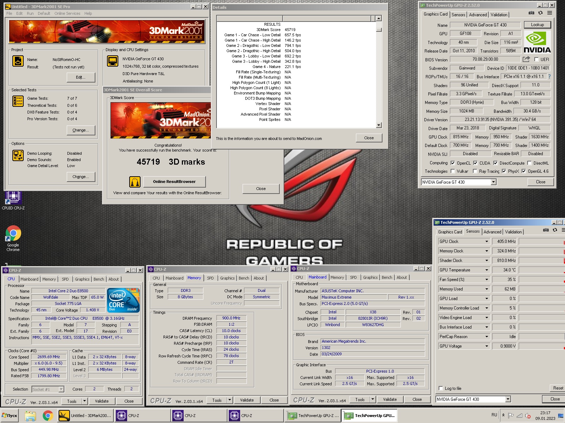The width and height of the screenshot is (565, 423).
Task: Open Google Chrome desktop shortcut
Action: tap(13, 239)
